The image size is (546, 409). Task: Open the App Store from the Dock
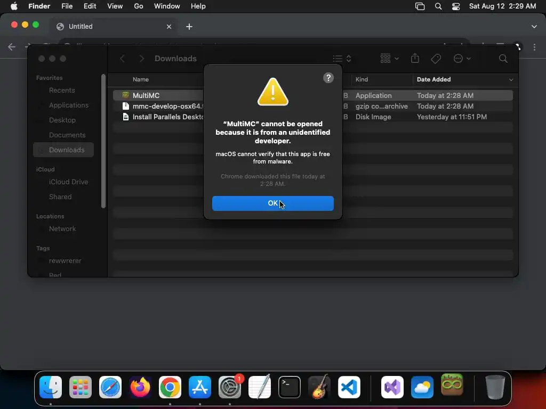pyautogui.click(x=200, y=387)
